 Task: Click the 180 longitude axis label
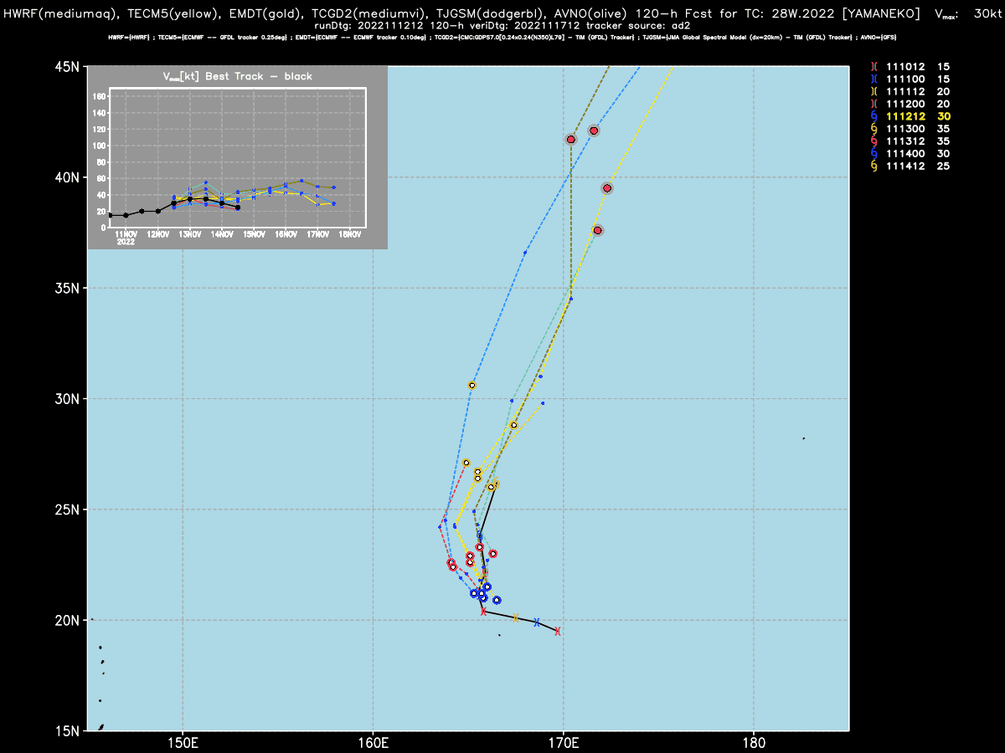coord(754,743)
